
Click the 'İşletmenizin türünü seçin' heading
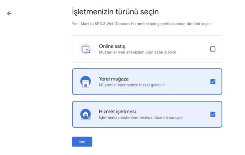click(x=115, y=12)
